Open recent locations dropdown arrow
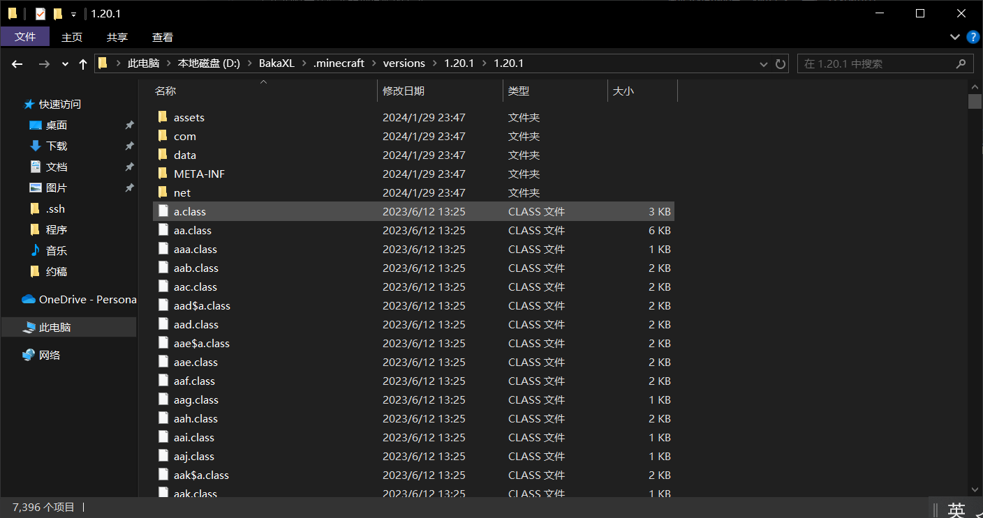The width and height of the screenshot is (983, 518). click(x=65, y=64)
